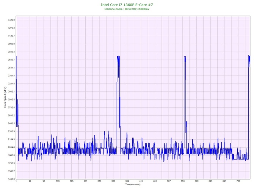Click the 4129.7 y-axis value
Image resolution: width=254 pixels, height=191 pixels.
click(11, 36)
